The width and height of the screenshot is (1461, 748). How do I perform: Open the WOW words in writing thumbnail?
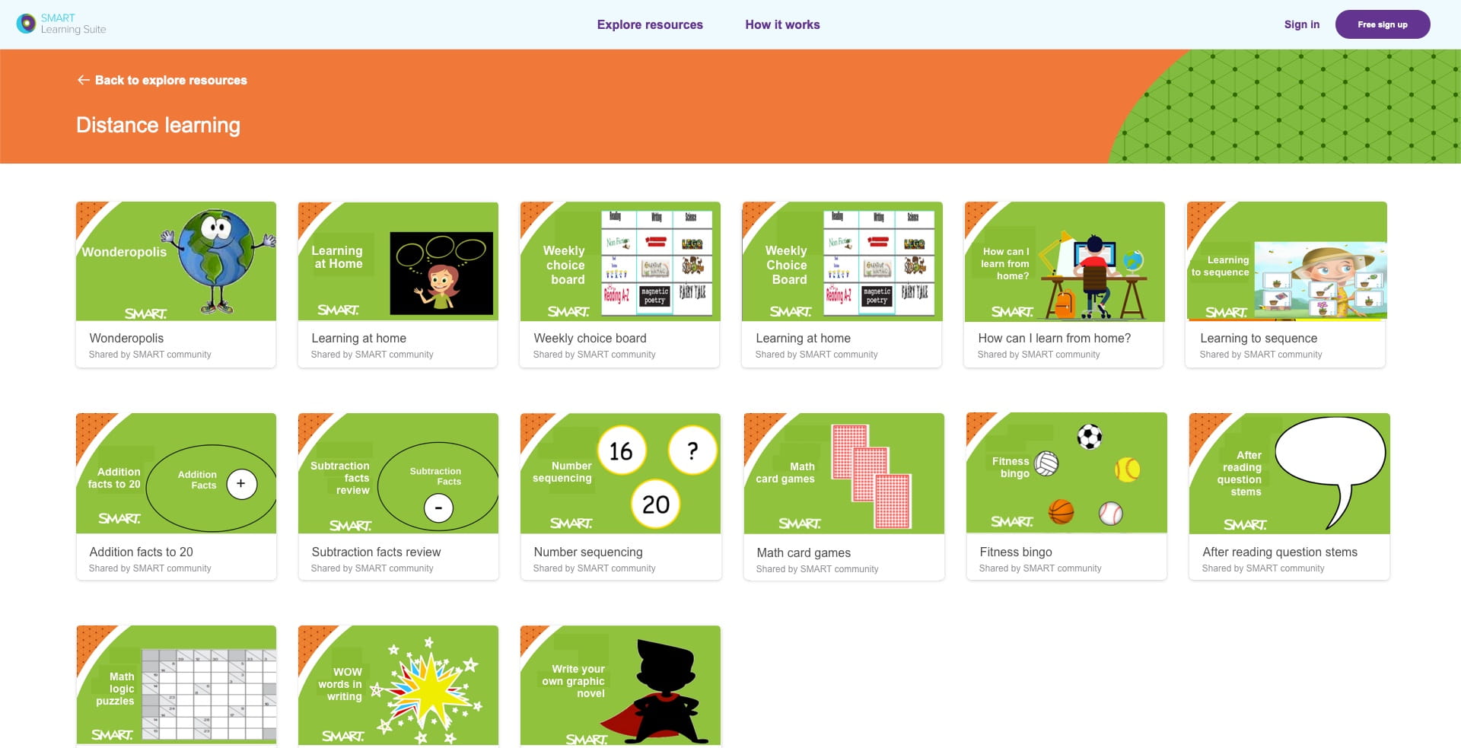(x=398, y=685)
